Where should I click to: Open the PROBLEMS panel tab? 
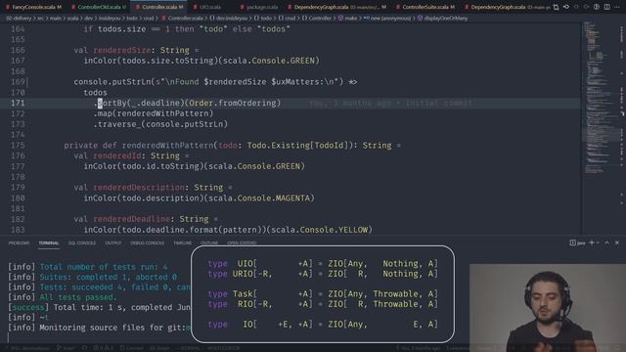(x=19, y=242)
